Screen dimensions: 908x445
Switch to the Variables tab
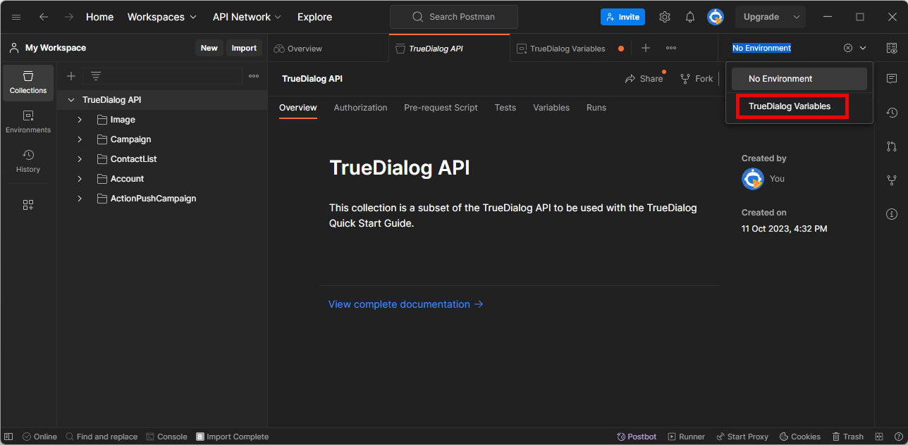(551, 108)
